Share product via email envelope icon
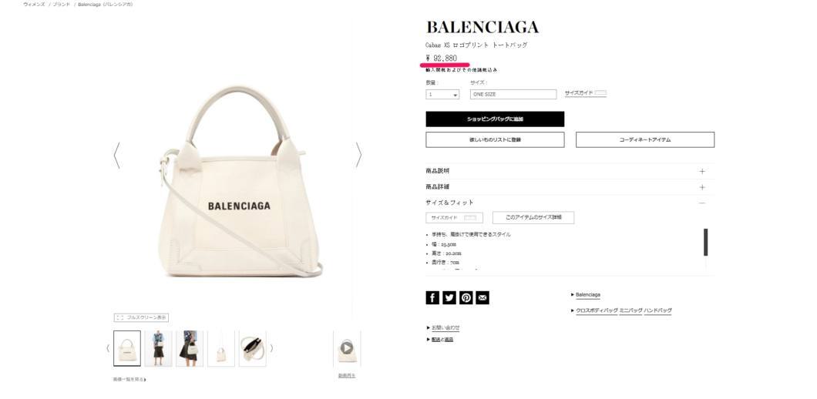The image size is (817, 399). pyautogui.click(x=482, y=297)
